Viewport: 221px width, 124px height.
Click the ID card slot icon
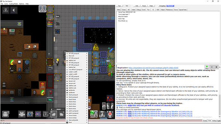point(30,114)
